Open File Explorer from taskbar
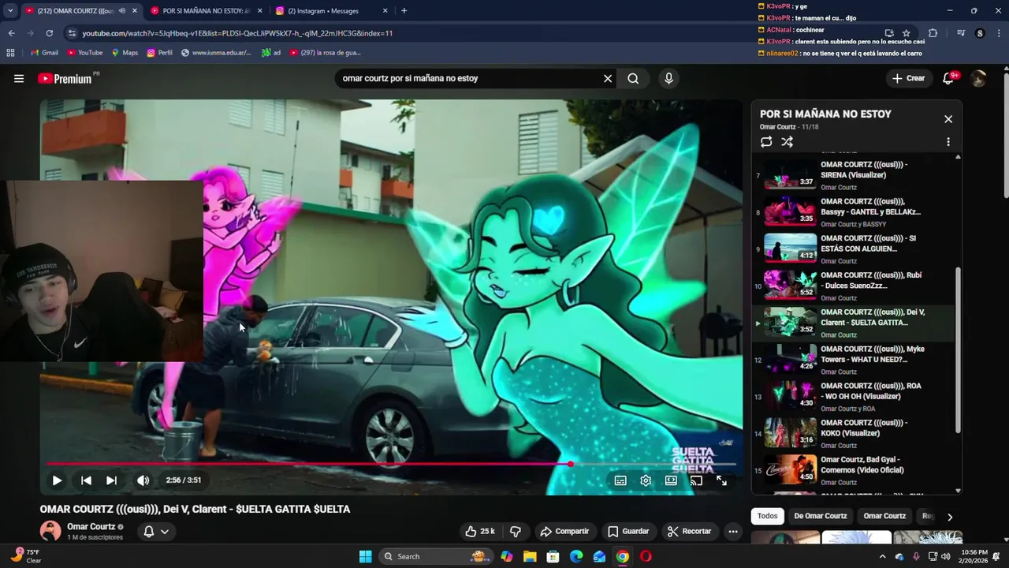Screen dimensions: 1009x568 pyautogui.click(x=530, y=556)
